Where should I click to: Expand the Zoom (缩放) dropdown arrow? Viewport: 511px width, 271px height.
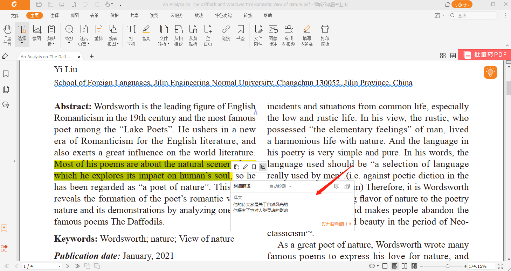[69, 44]
